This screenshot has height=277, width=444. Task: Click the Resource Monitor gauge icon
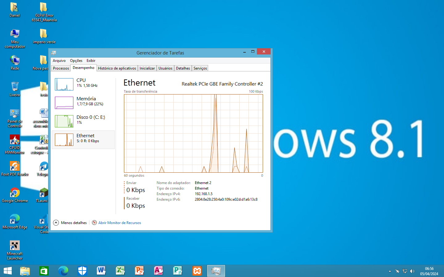point(94,223)
